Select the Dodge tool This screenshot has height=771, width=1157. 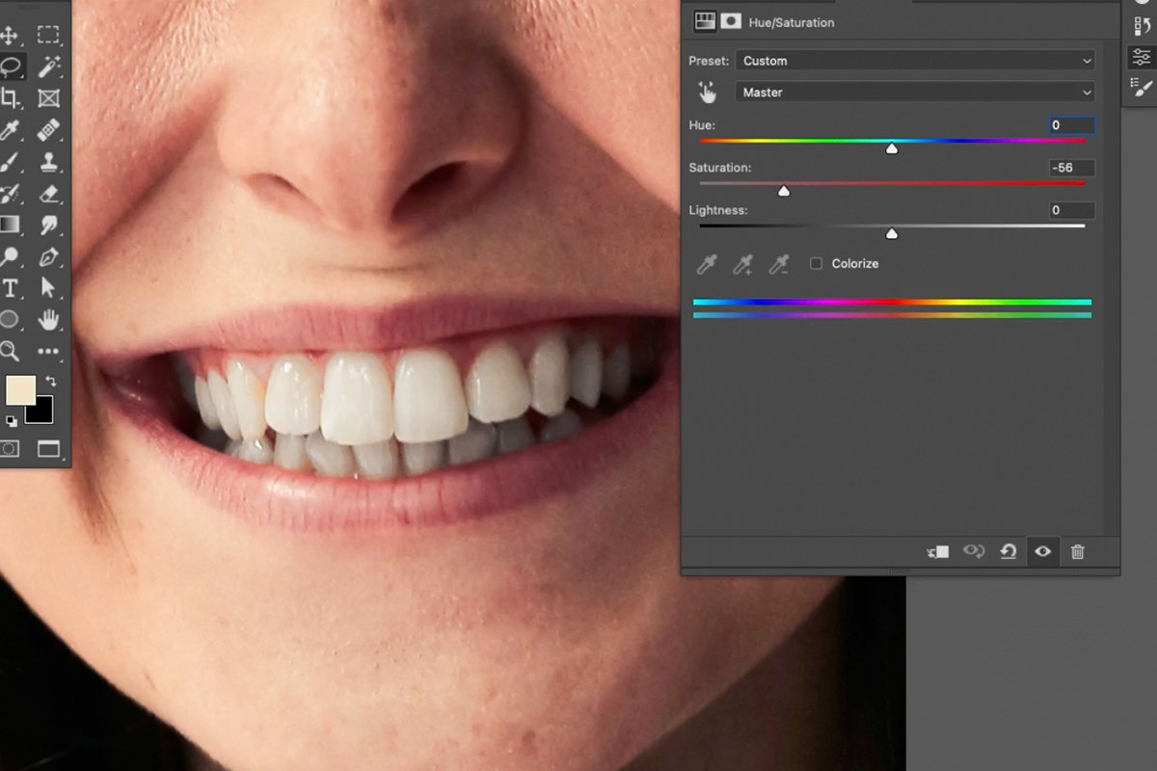coord(10,256)
